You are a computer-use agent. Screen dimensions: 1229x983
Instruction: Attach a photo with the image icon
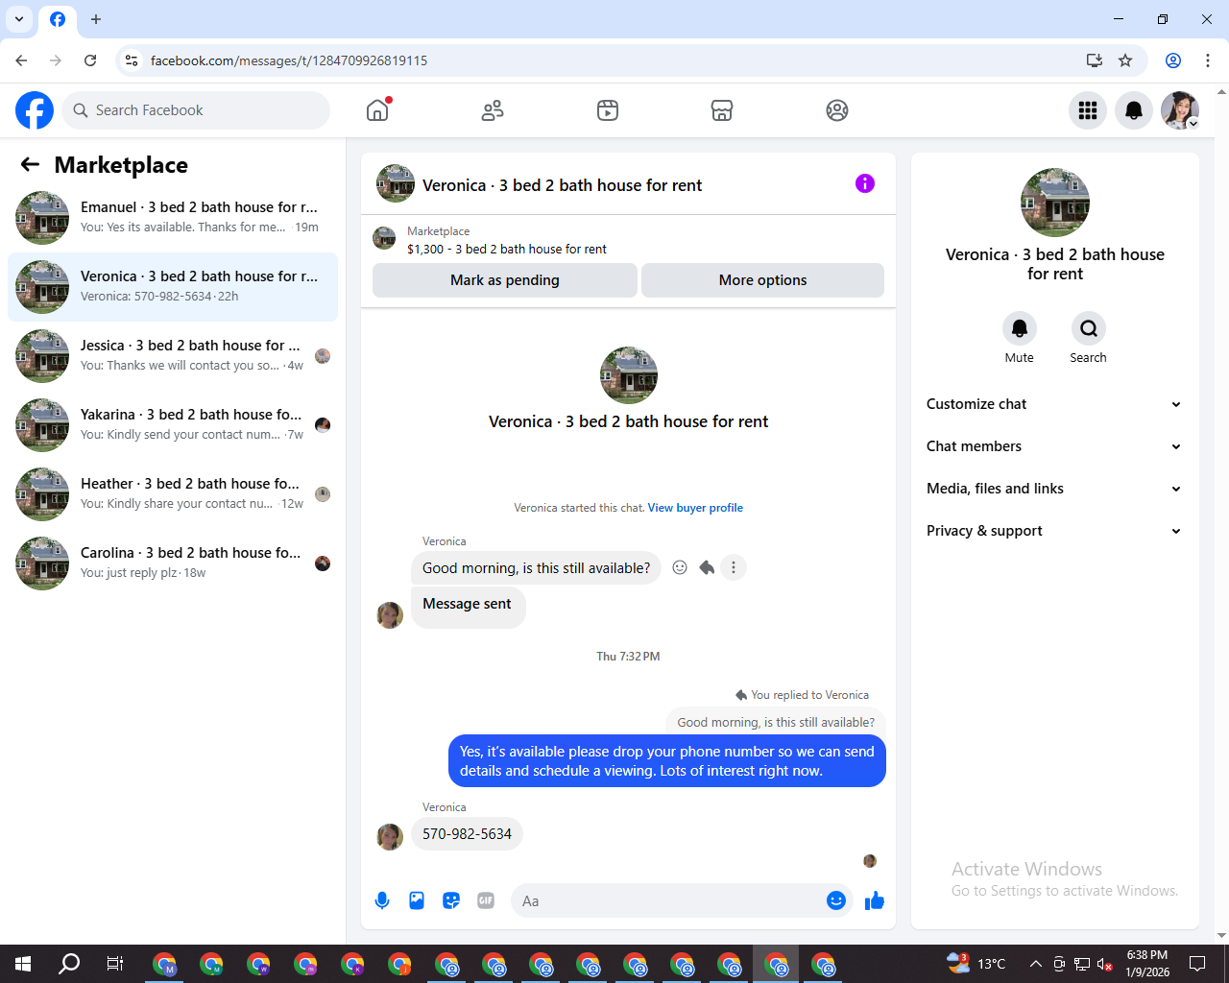(x=417, y=900)
